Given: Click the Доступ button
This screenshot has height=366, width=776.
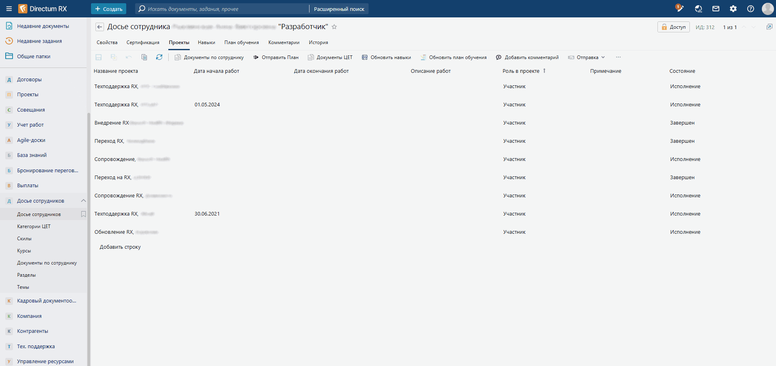Looking at the screenshot, I should click(673, 27).
